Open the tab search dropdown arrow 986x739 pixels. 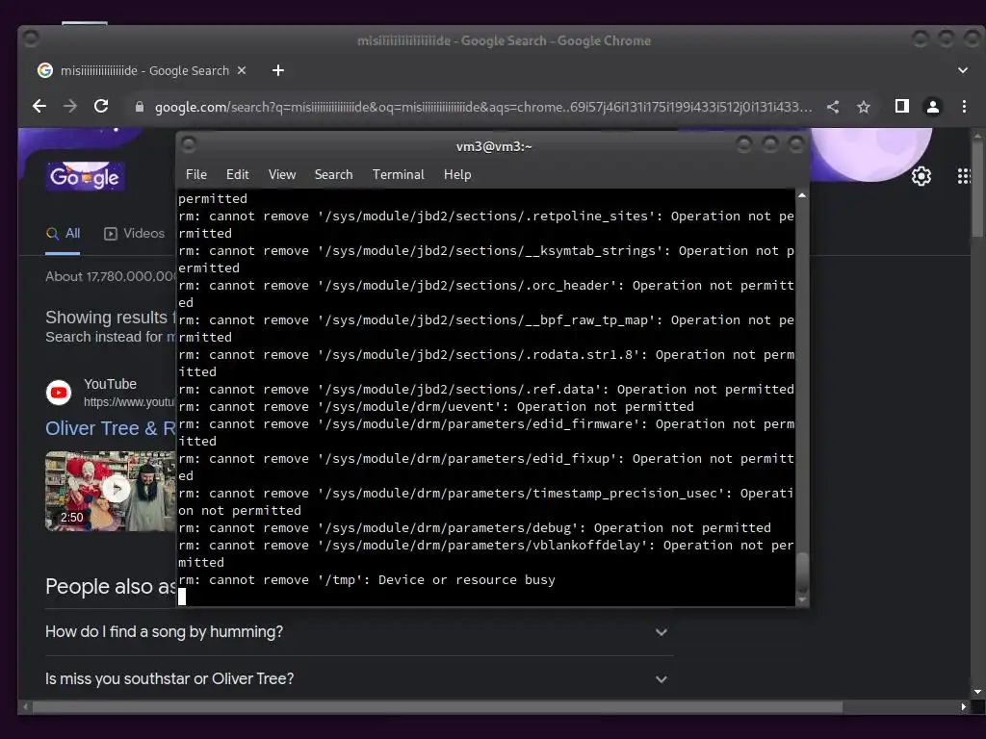pyautogui.click(x=963, y=70)
